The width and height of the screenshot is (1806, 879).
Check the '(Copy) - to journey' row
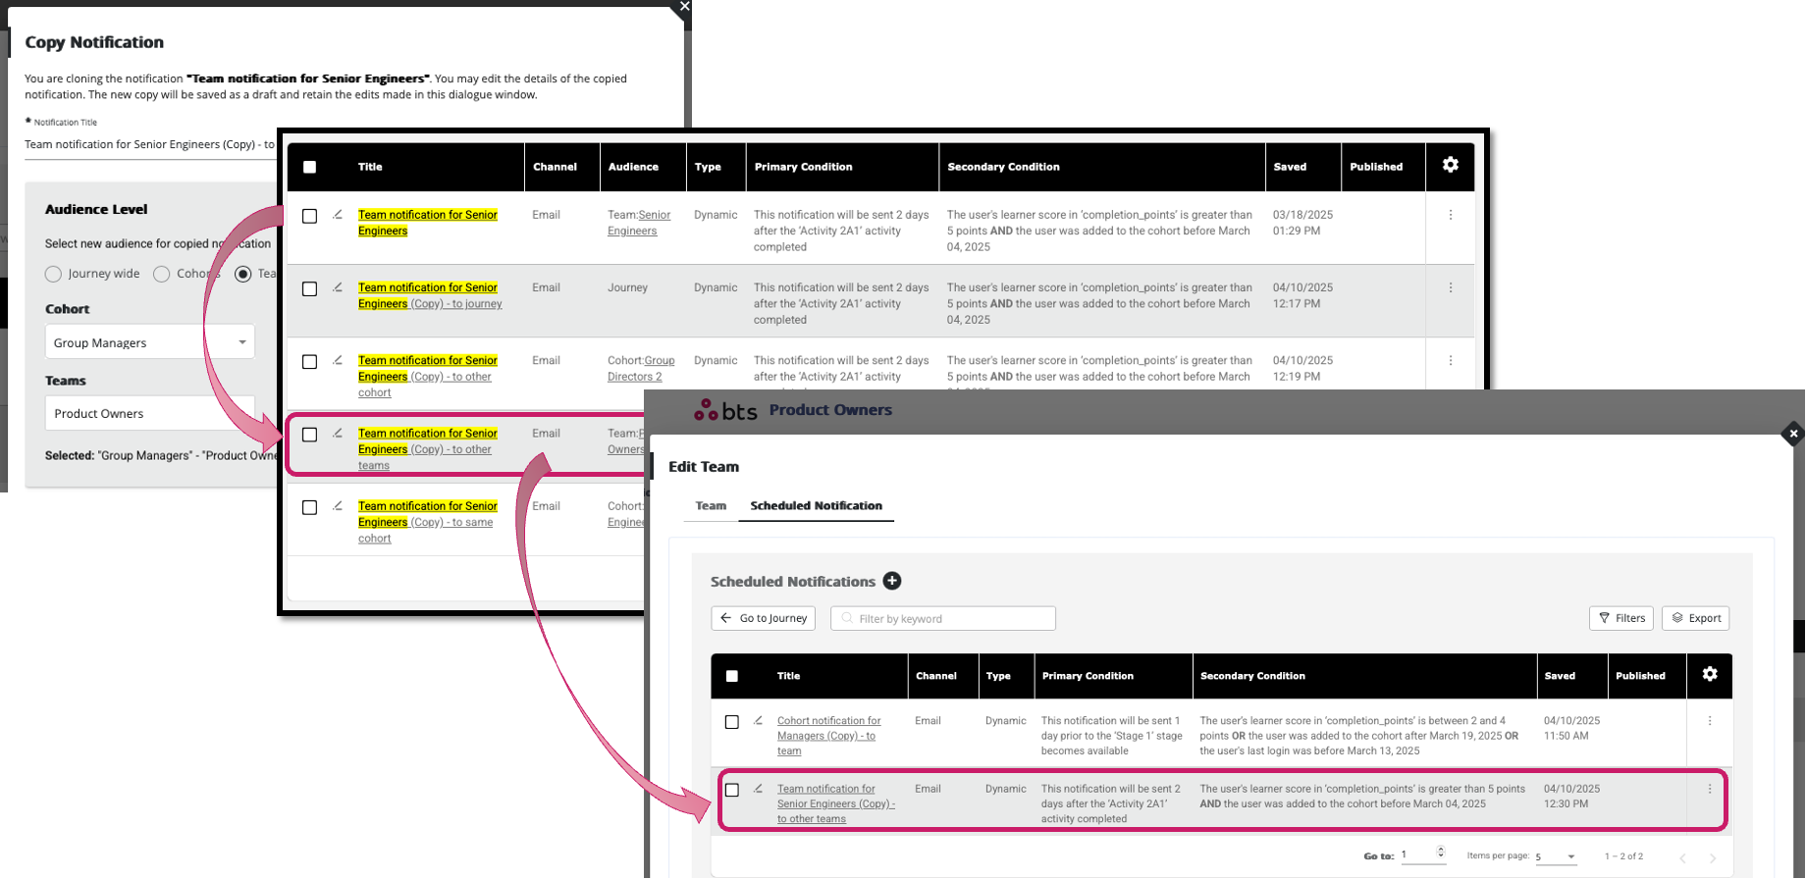309,288
